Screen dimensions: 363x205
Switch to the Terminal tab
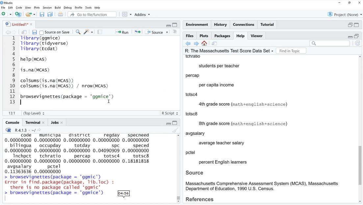33,122
